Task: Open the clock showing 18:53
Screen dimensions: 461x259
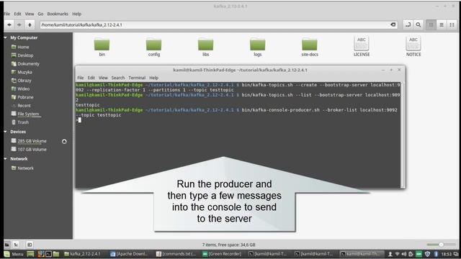Action: coord(446,254)
